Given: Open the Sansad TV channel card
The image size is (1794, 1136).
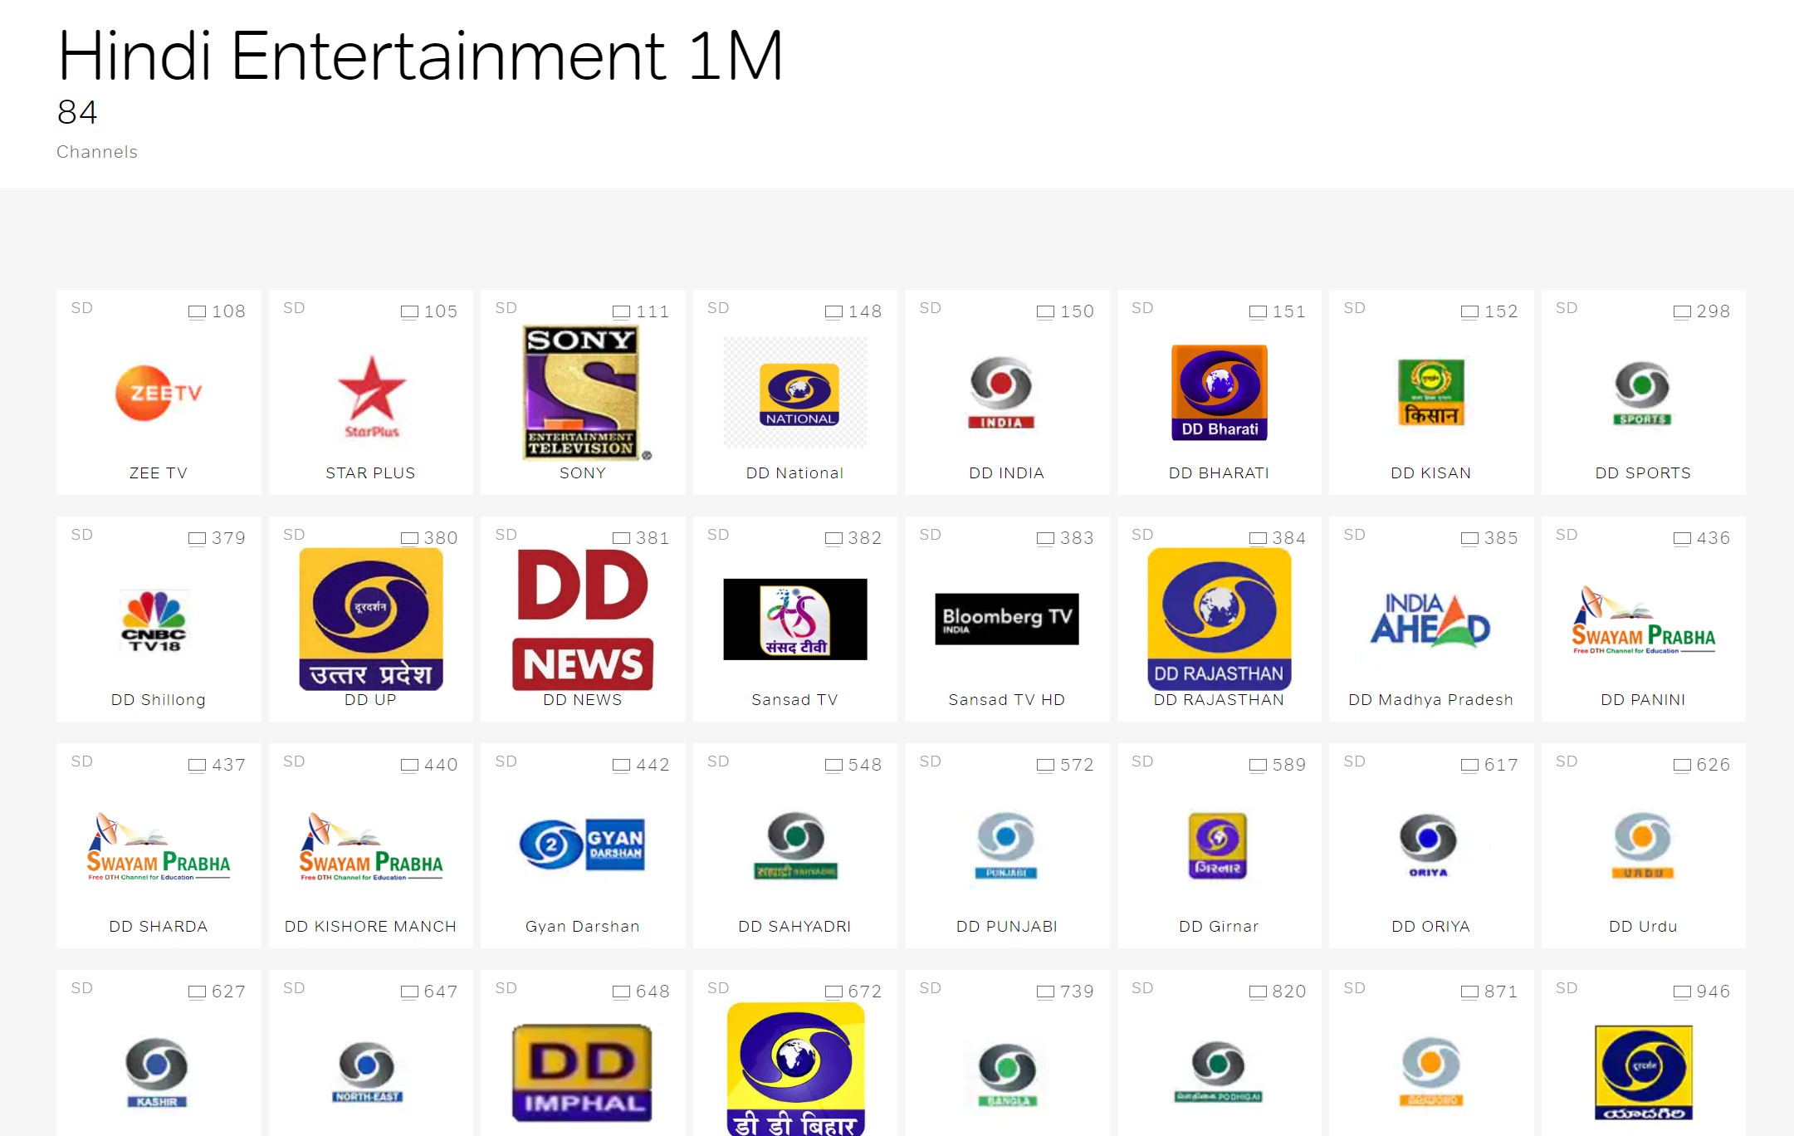Looking at the screenshot, I should point(794,619).
